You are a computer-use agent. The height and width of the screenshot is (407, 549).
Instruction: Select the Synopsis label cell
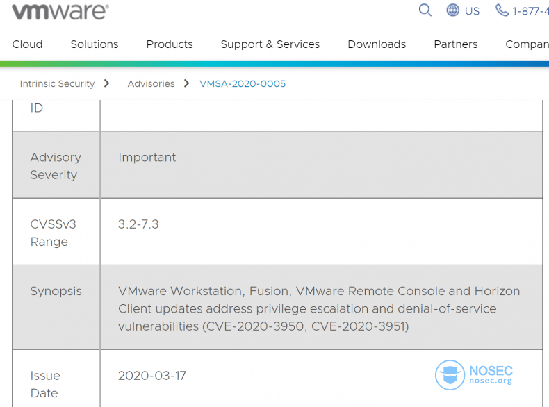pyautogui.click(x=56, y=307)
